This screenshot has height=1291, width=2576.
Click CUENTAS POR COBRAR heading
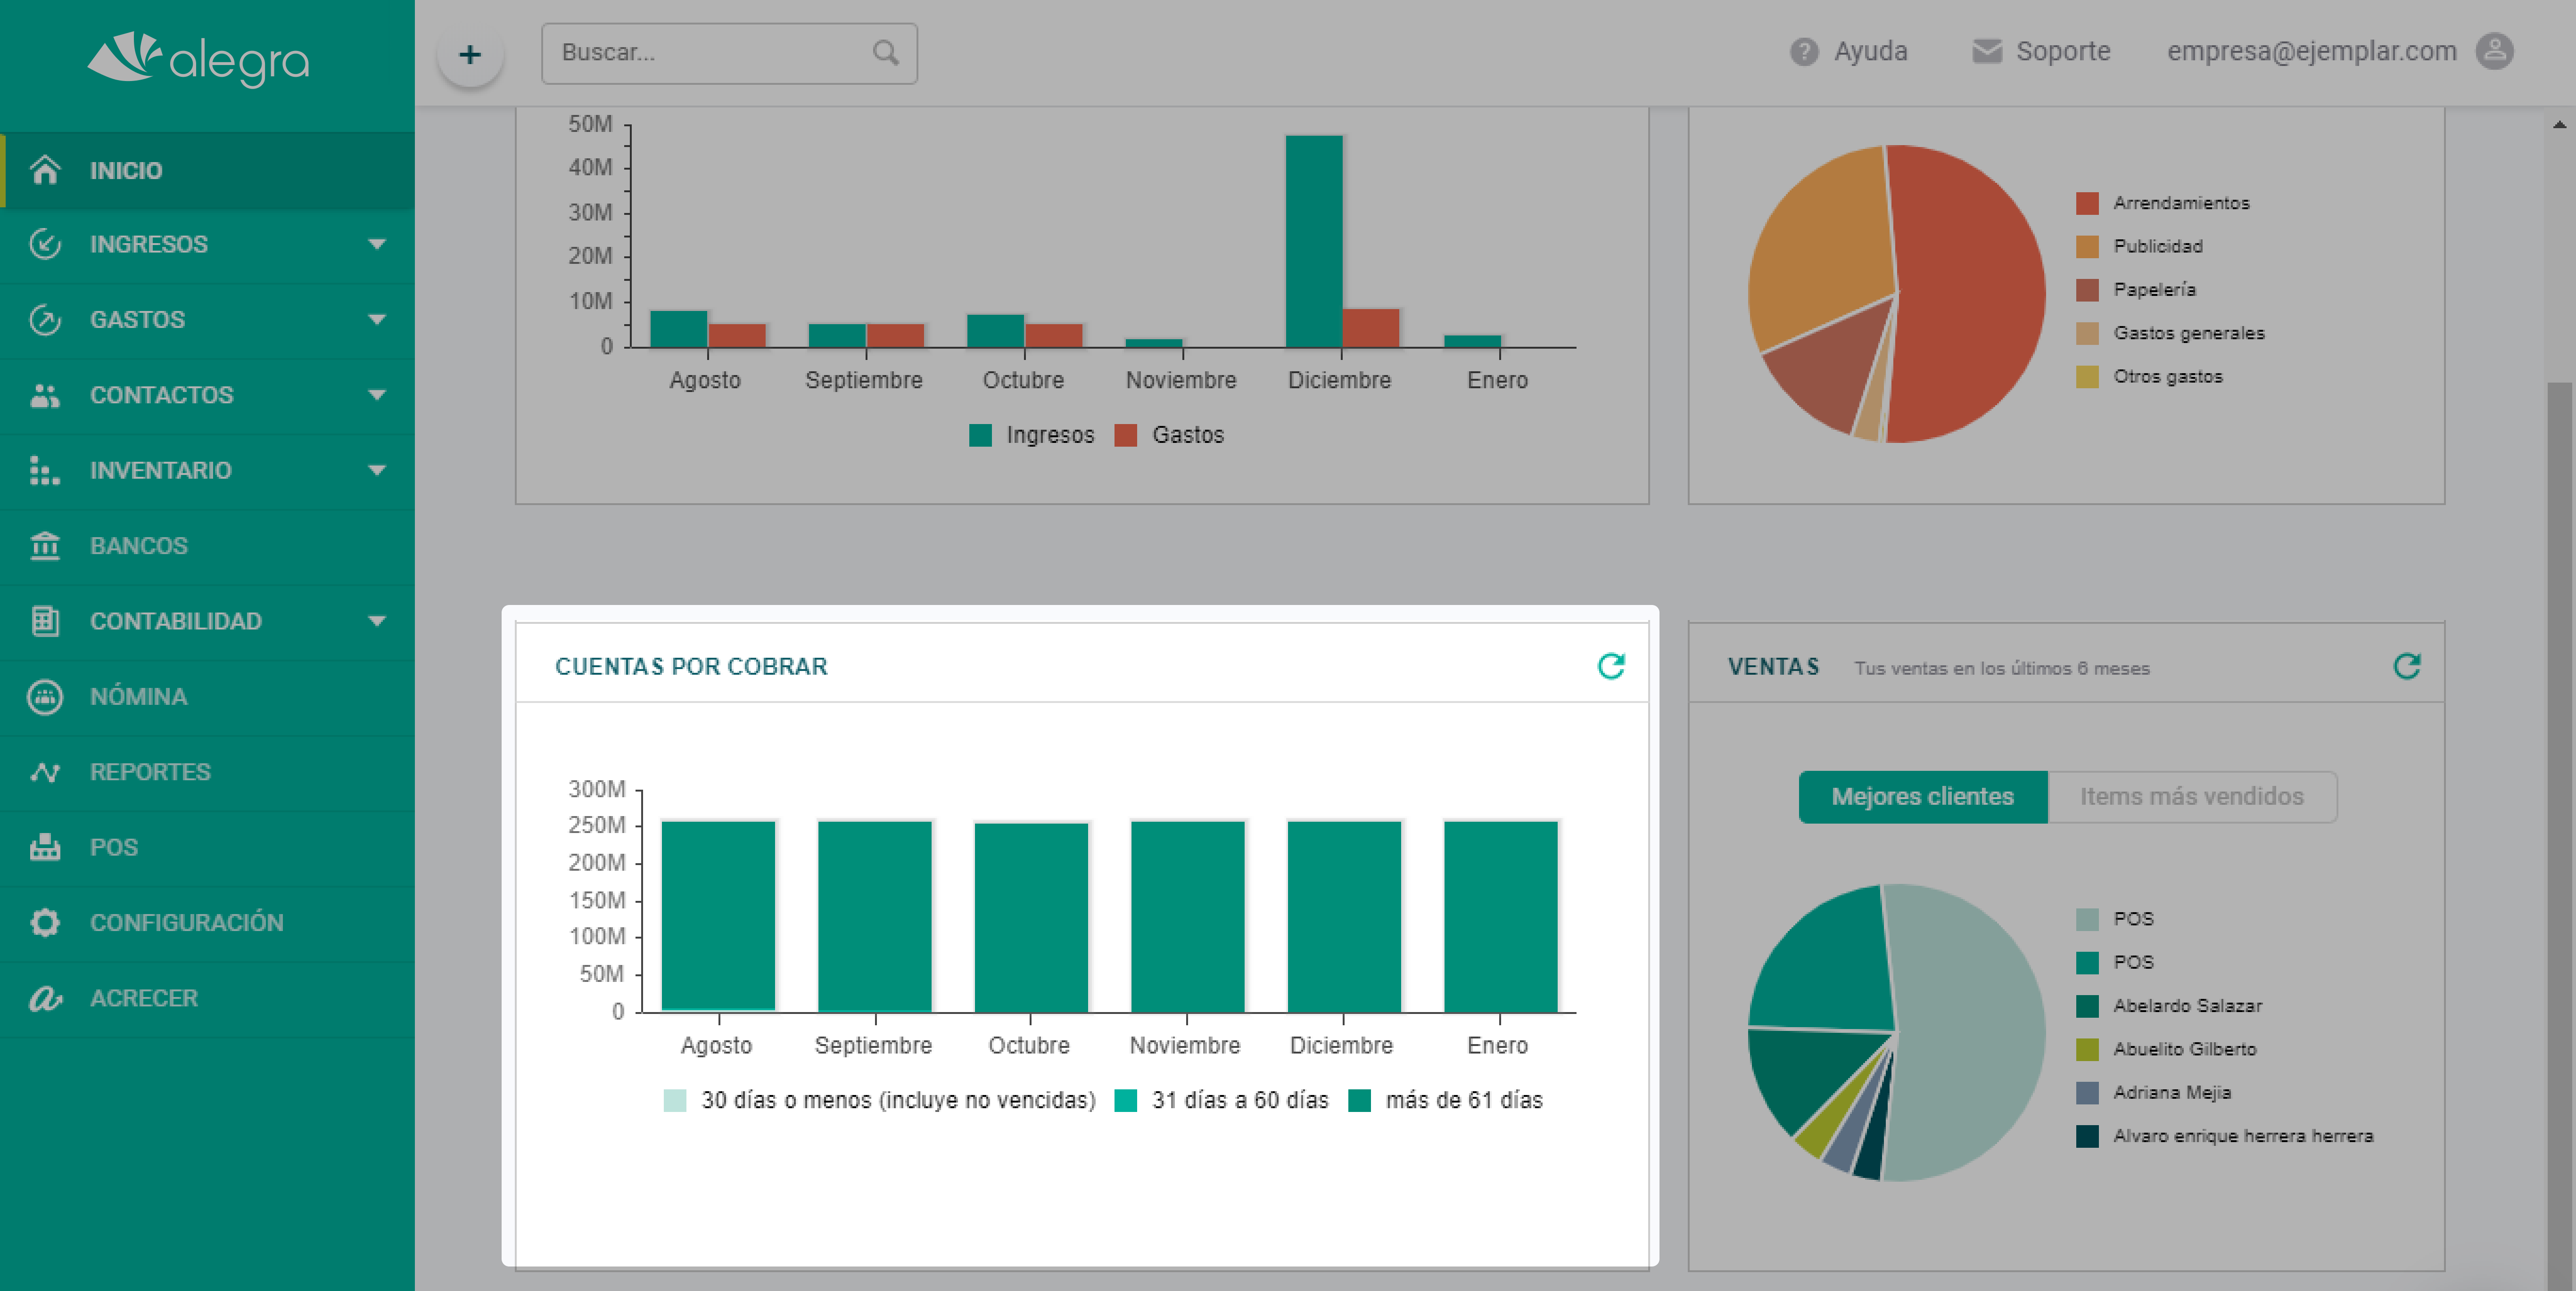tap(691, 667)
